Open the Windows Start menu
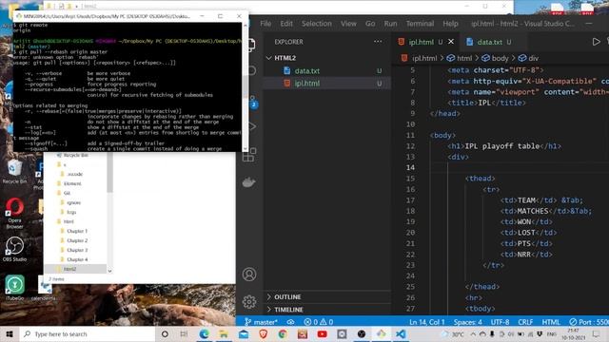Image resolution: width=609 pixels, height=342 pixels. 10,333
